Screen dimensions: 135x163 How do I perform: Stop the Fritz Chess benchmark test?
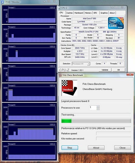(x=70, y=148)
